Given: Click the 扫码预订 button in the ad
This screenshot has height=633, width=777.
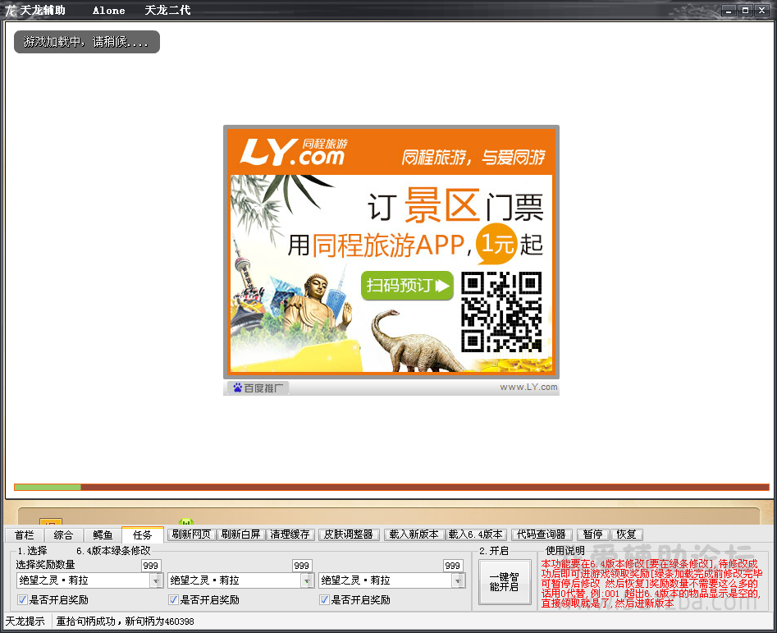Looking at the screenshot, I should click(x=407, y=286).
